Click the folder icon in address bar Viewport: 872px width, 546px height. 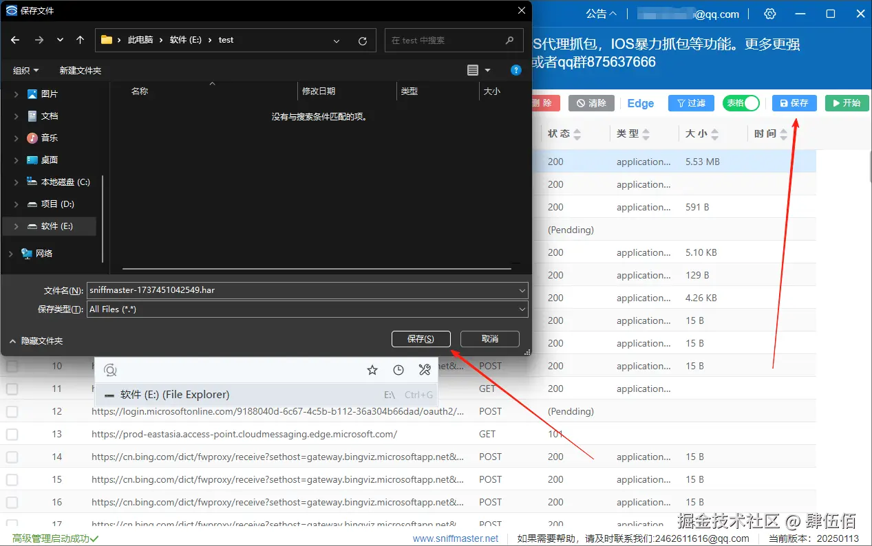107,40
